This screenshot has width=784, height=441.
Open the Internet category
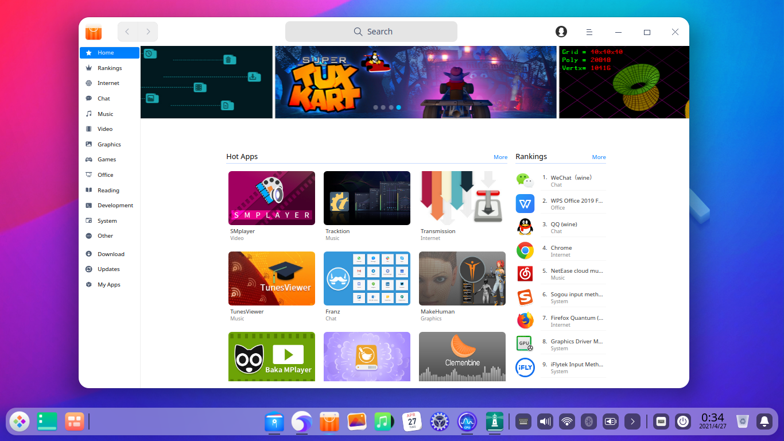(x=110, y=83)
